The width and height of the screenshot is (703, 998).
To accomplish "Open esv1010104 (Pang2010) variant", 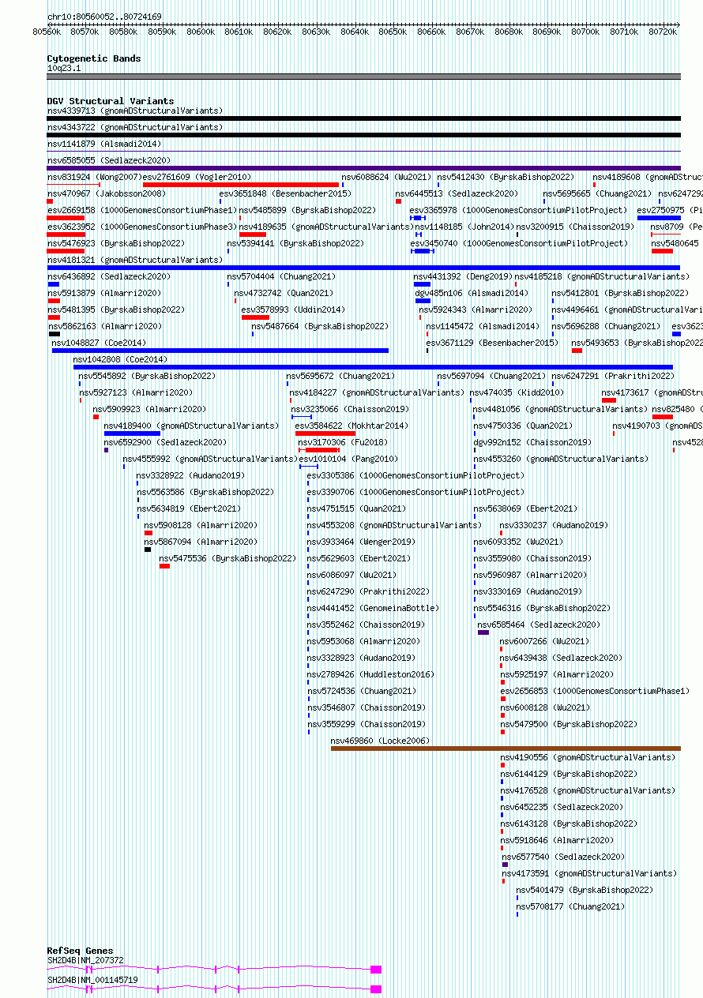I will (x=348, y=459).
